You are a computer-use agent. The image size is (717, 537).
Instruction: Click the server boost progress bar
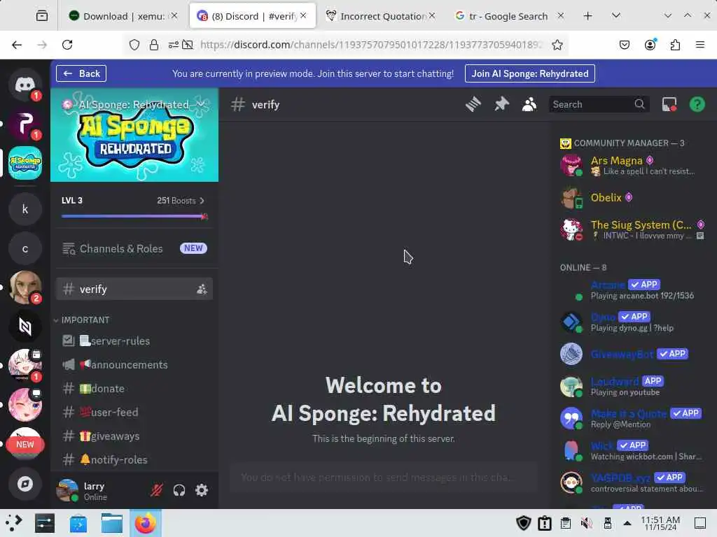pos(134,216)
